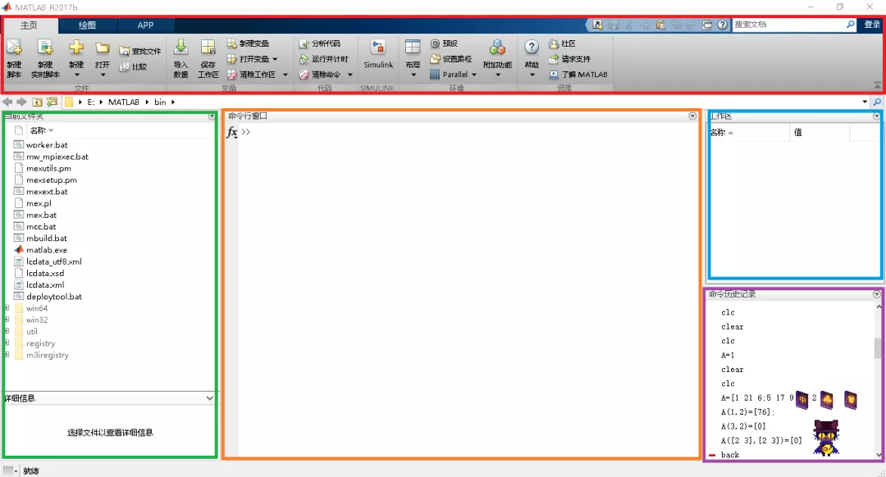Open 预设 (Preferences)
The width and height of the screenshot is (886, 477).
444,43
